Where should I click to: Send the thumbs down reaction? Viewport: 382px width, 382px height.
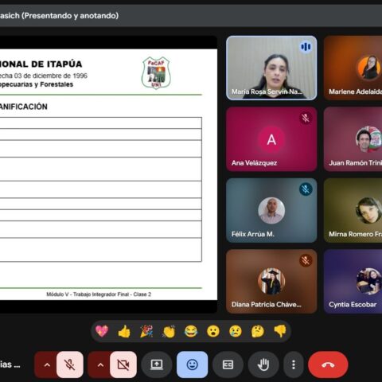(280, 331)
